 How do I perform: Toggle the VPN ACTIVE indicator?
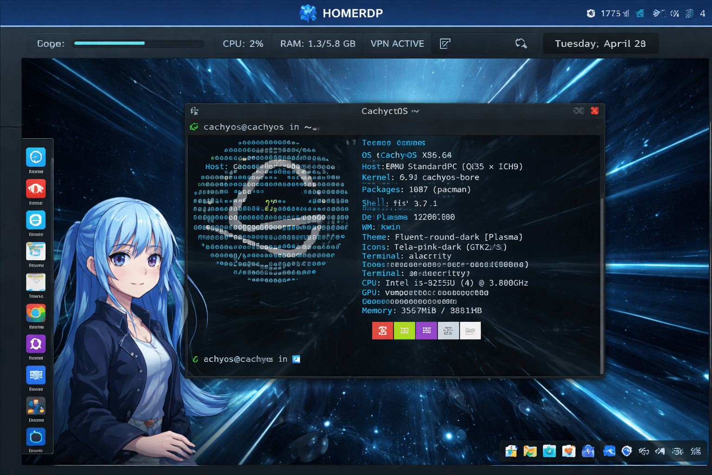coord(397,44)
